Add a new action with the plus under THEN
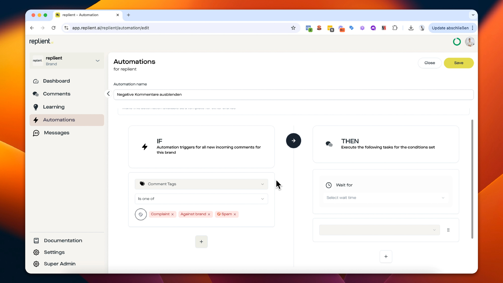The height and width of the screenshot is (283, 503). [x=386, y=256]
